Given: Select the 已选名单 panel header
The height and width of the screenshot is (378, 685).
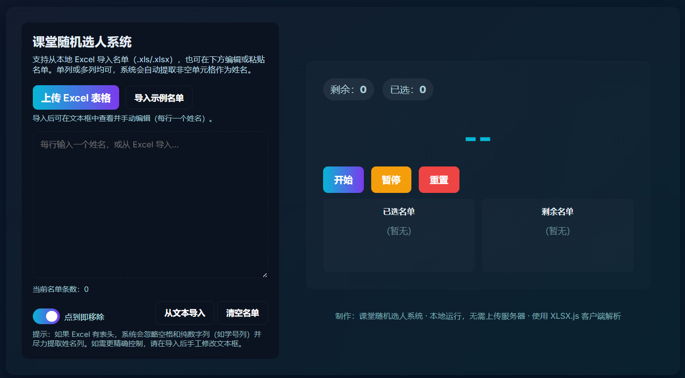Looking at the screenshot, I should click(399, 212).
